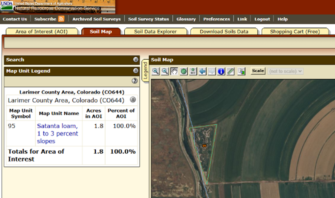Click Map Unit Name column header

tap(59, 113)
